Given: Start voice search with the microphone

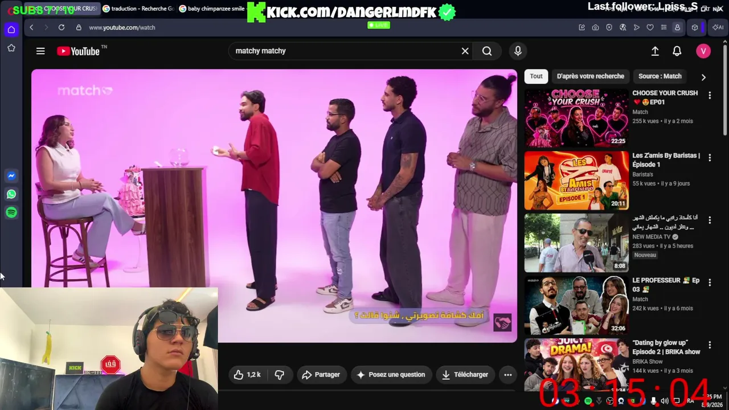Looking at the screenshot, I should (x=518, y=51).
